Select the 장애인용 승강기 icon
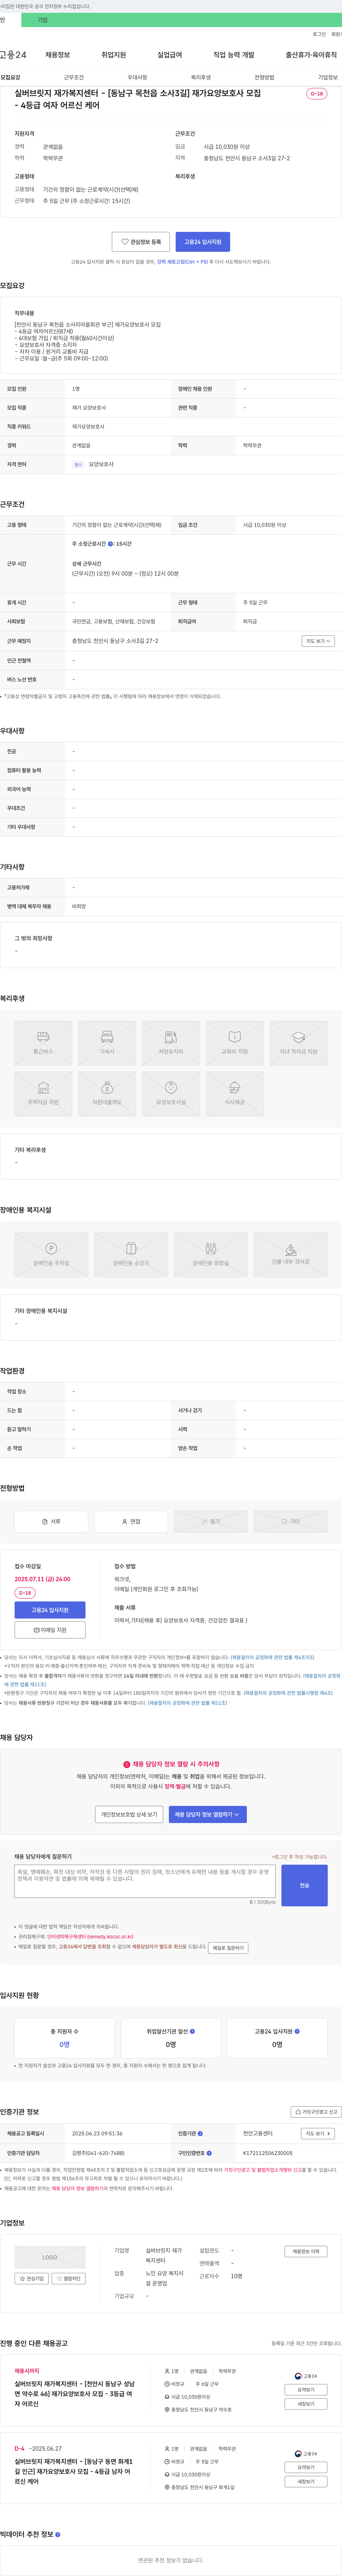Viewport: 342px width, 2576px height. tap(131, 1255)
